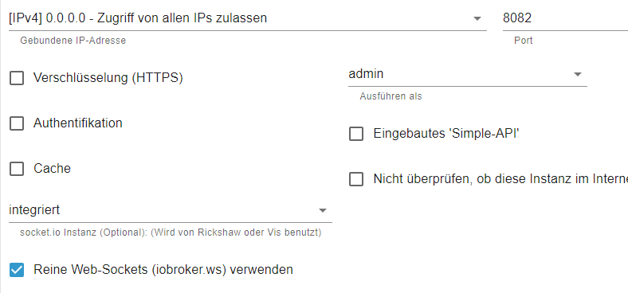
Task: Click into the Port field showing 8082
Action: click(565, 18)
